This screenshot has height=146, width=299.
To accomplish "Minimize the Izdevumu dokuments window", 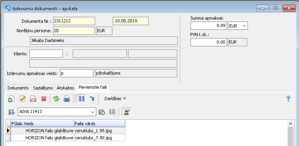I will coord(262,8).
